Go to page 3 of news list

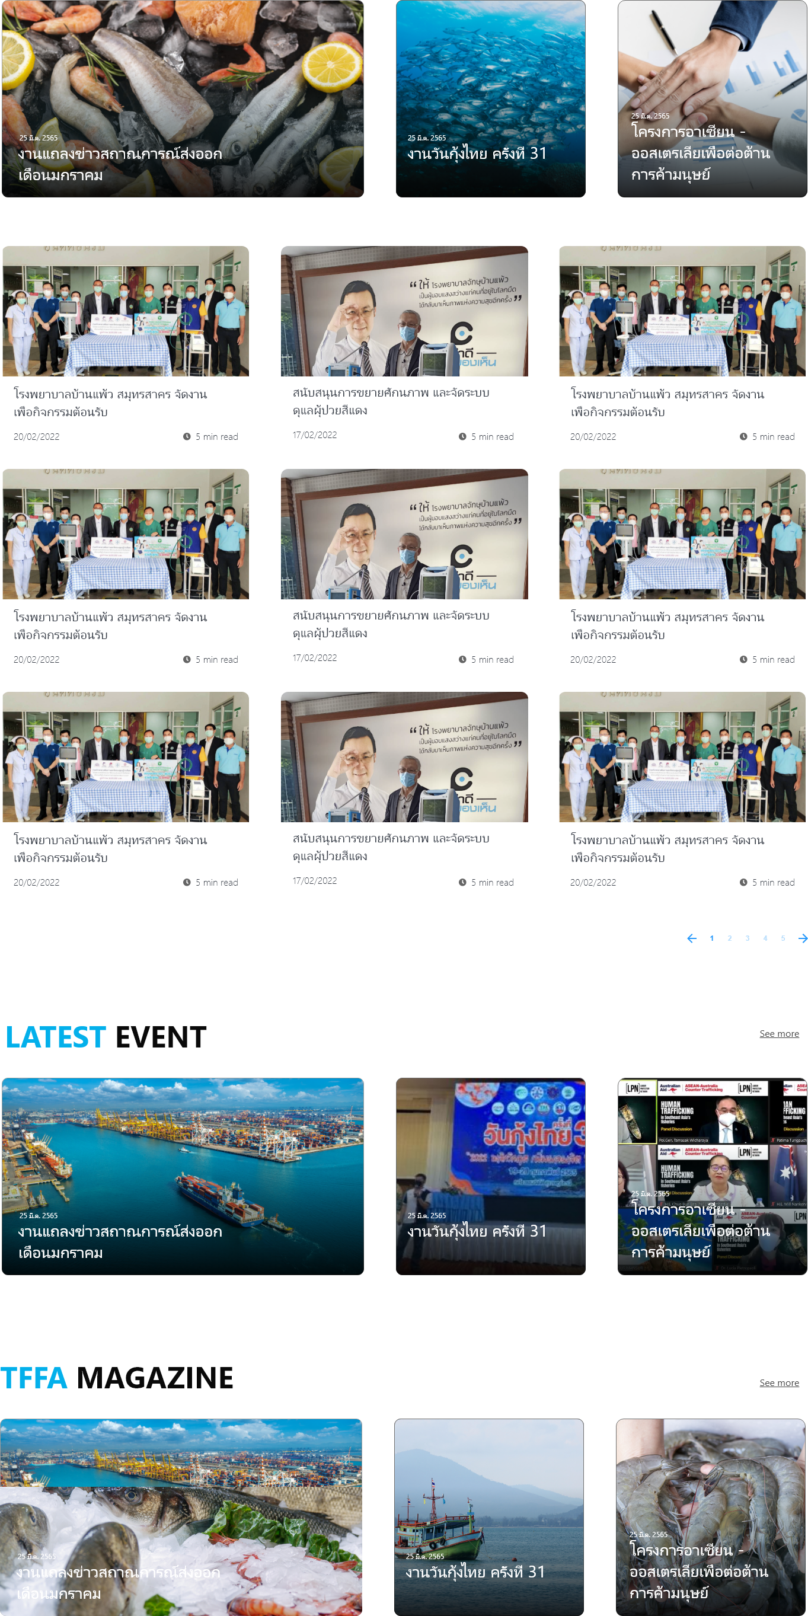pos(747,938)
